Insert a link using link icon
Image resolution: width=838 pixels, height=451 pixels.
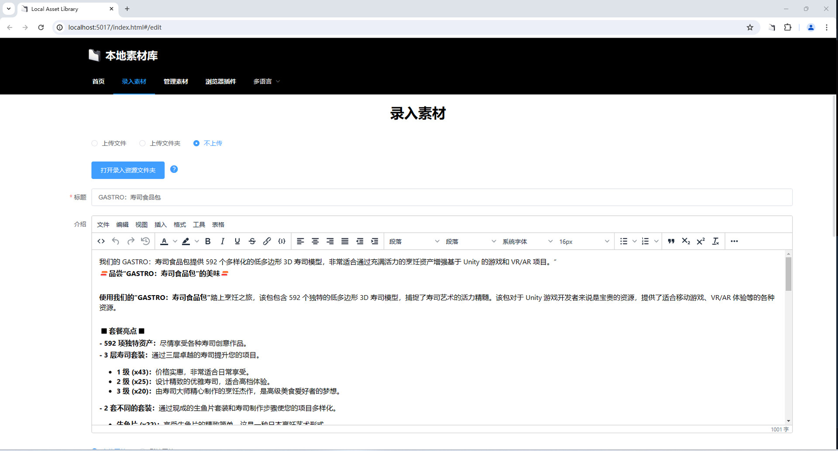(267, 241)
